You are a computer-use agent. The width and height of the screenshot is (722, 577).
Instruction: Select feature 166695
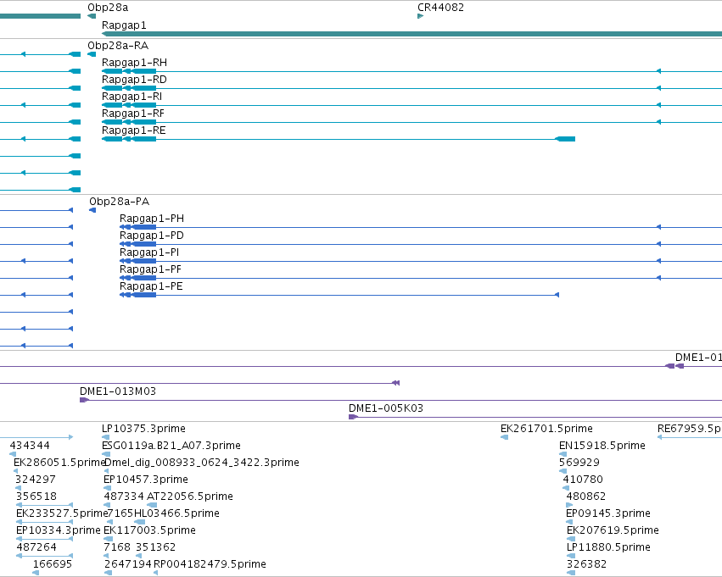tap(53, 564)
